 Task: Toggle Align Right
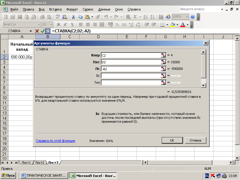tap(95, 25)
